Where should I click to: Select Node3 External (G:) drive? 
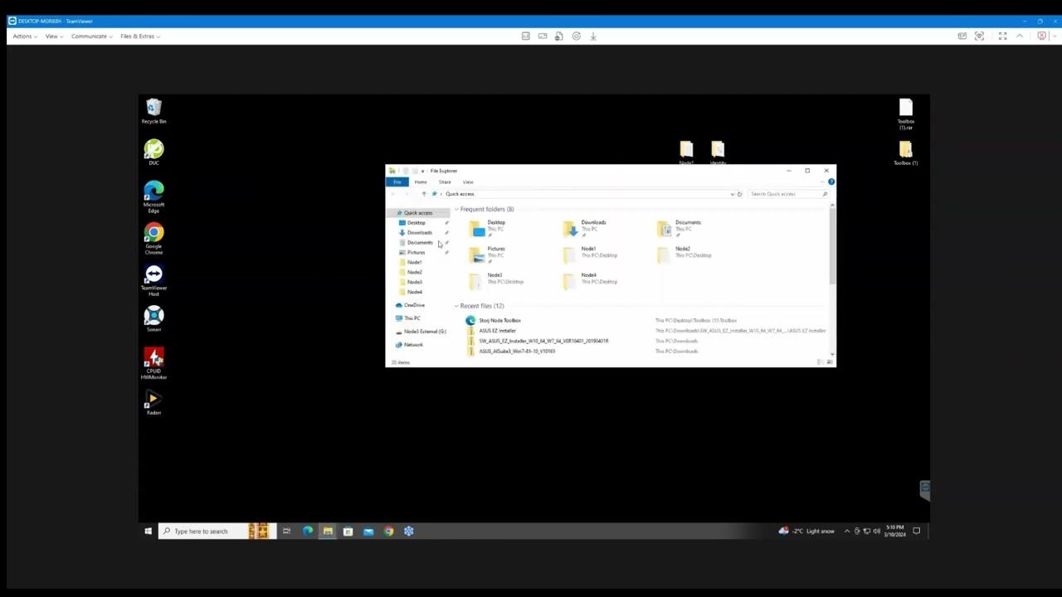(424, 332)
